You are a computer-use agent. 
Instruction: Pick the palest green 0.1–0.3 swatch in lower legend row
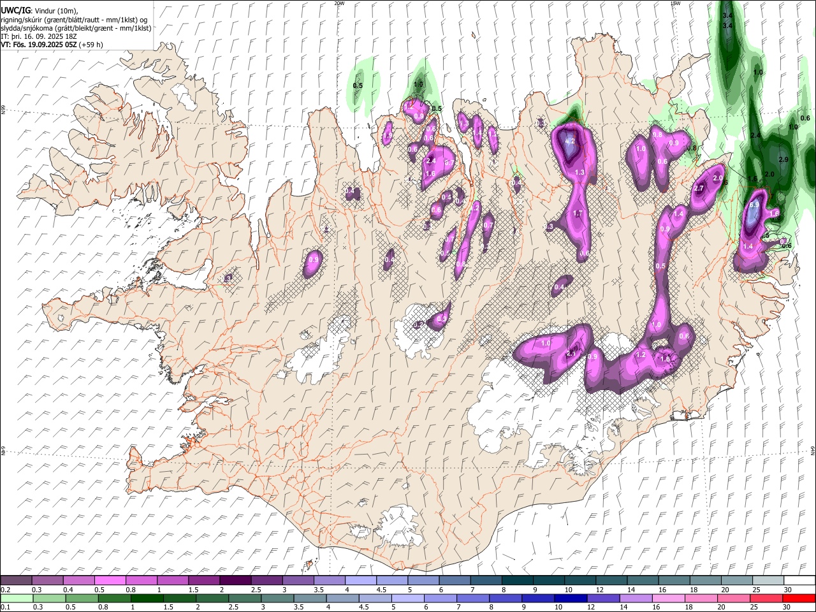coord(17,599)
